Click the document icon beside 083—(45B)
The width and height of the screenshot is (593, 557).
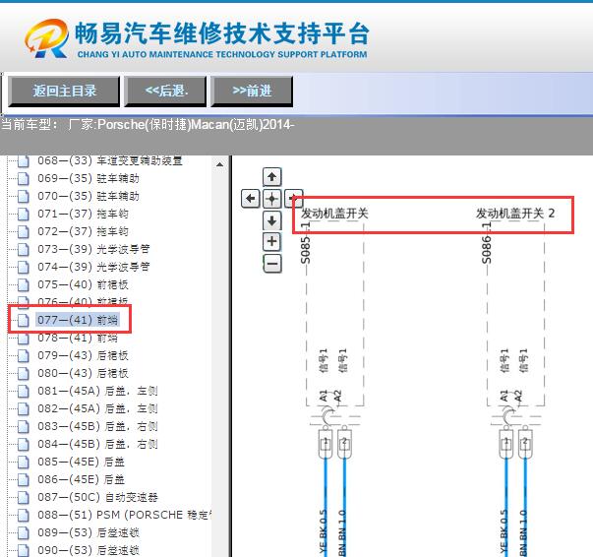click(x=23, y=427)
